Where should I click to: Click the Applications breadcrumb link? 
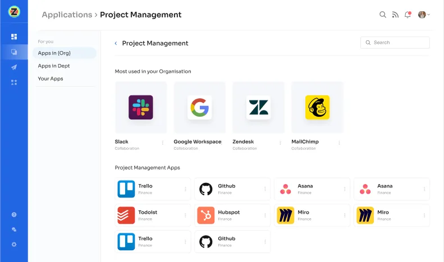(x=67, y=15)
